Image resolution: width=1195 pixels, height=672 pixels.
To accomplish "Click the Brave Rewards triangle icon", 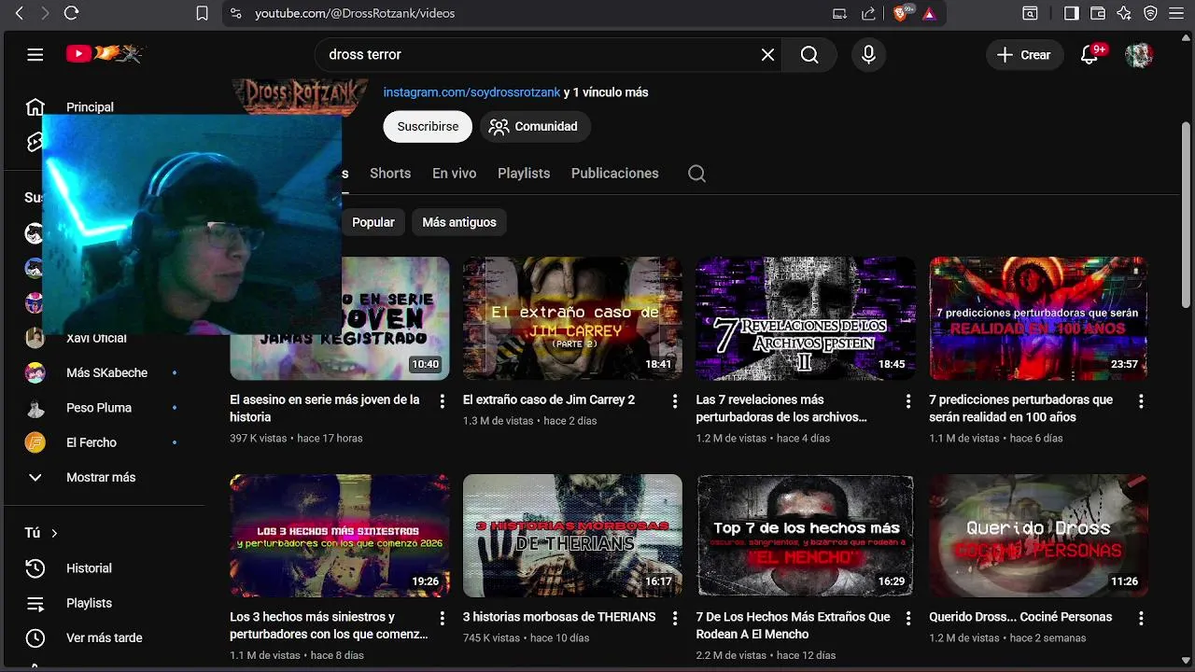I will pos(929,13).
